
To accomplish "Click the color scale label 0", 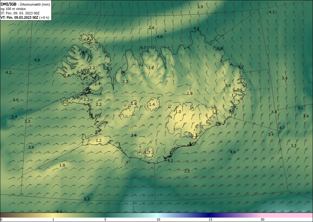I will [x=1, y=220].
